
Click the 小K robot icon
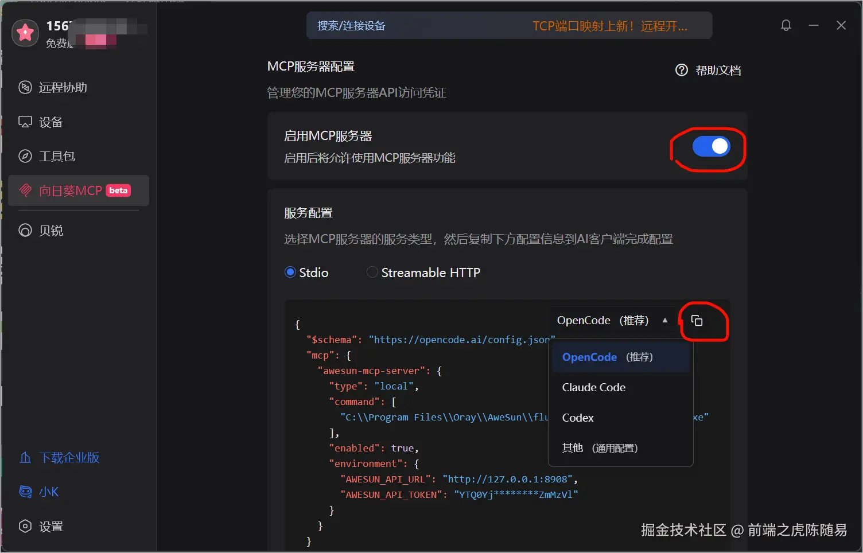pyautogui.click(x=25, y=492)
